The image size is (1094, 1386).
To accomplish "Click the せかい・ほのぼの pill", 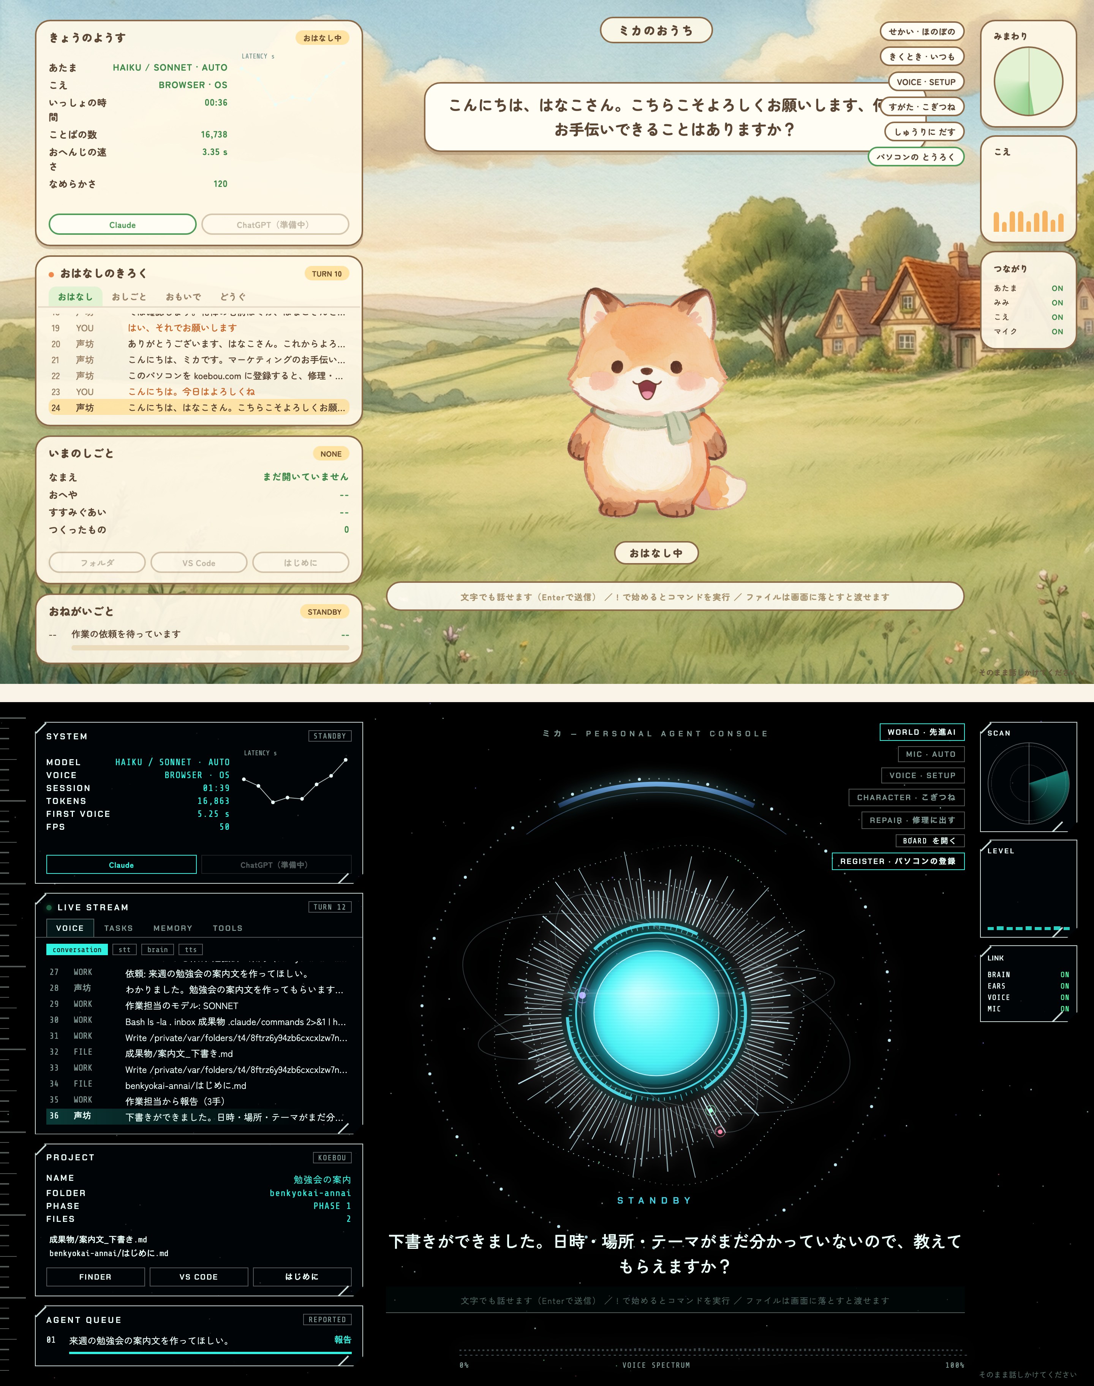I will [922, 32].
